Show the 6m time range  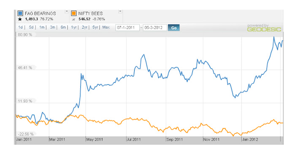(x=63, y=27)
